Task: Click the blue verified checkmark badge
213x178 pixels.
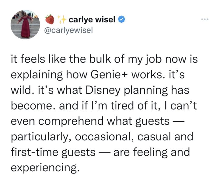Action: click(x=121, y=19)
